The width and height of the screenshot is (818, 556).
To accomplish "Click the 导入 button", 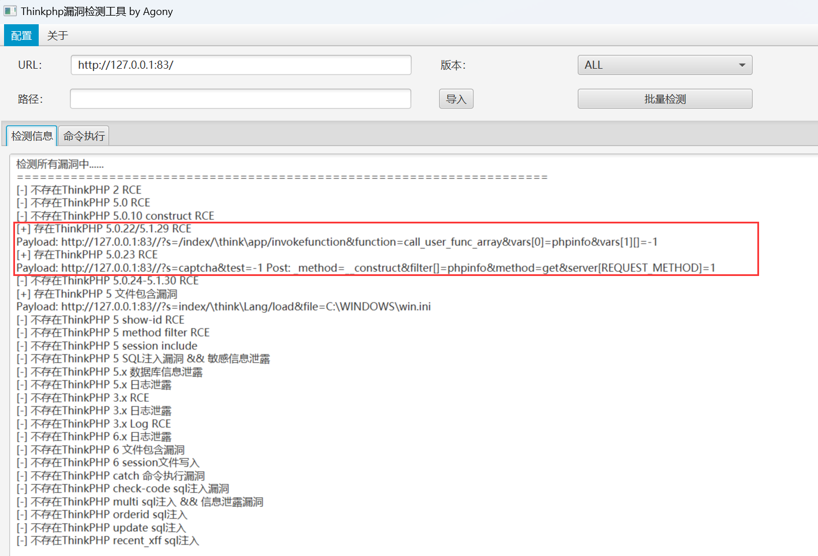I will click(x=456, y=99).
